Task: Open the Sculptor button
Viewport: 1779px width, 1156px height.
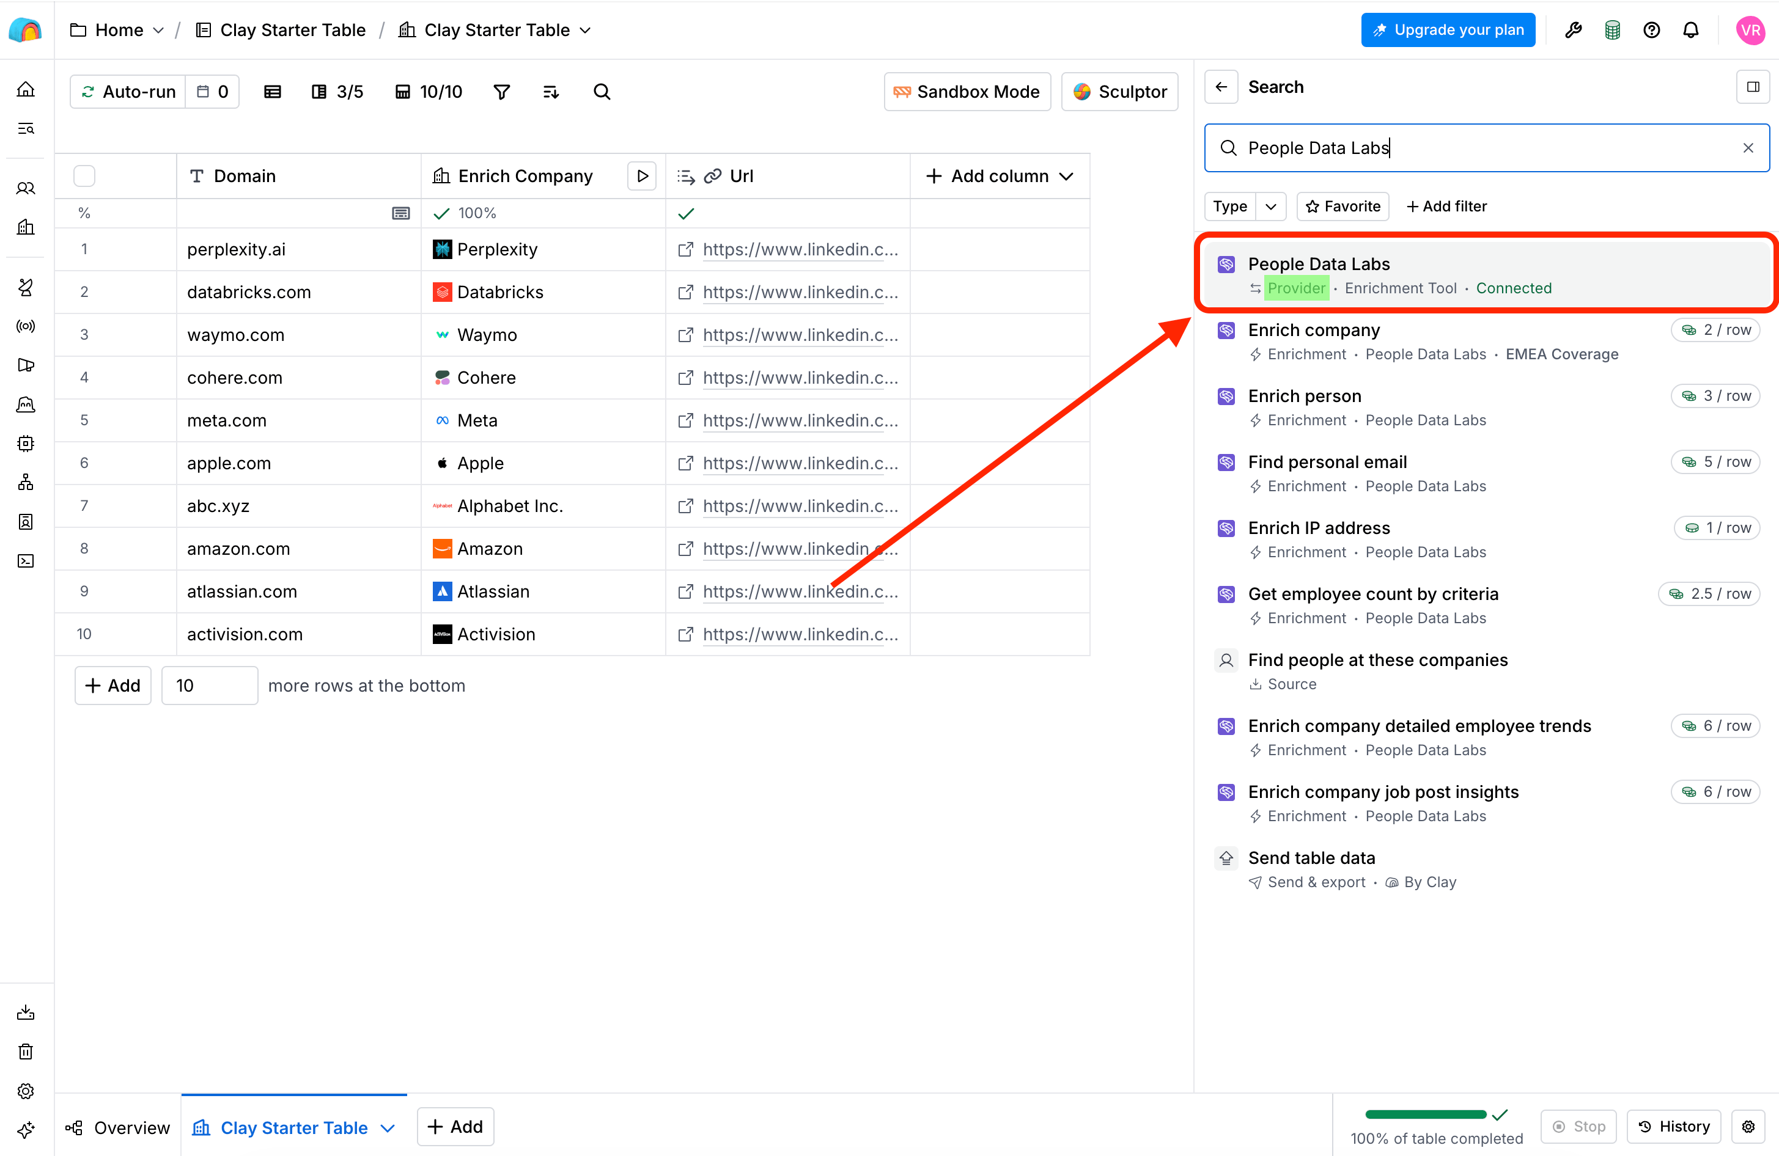Action: point(1120,91)
